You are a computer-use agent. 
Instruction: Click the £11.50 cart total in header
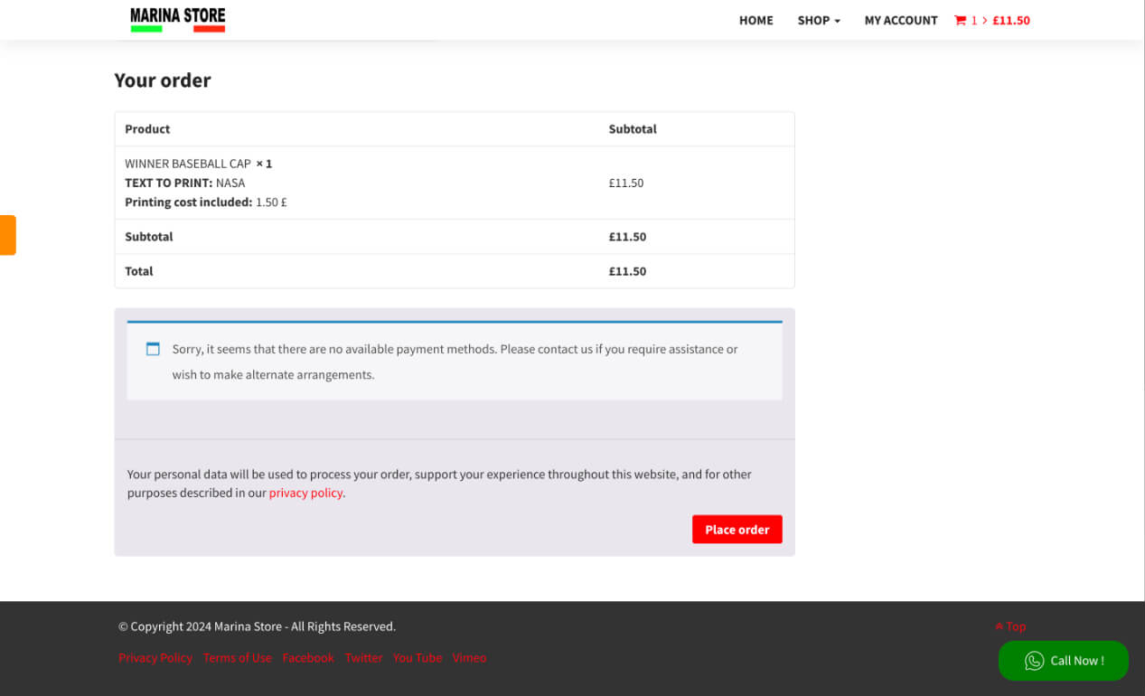pos(1010,21)
